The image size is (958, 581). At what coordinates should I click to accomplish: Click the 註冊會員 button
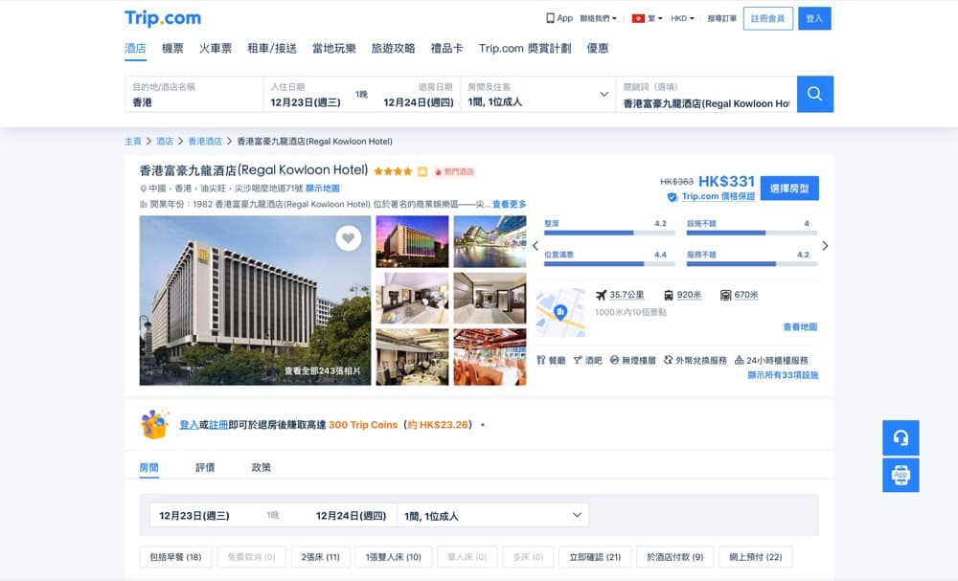pyautogui.click(x=768, y=18)
